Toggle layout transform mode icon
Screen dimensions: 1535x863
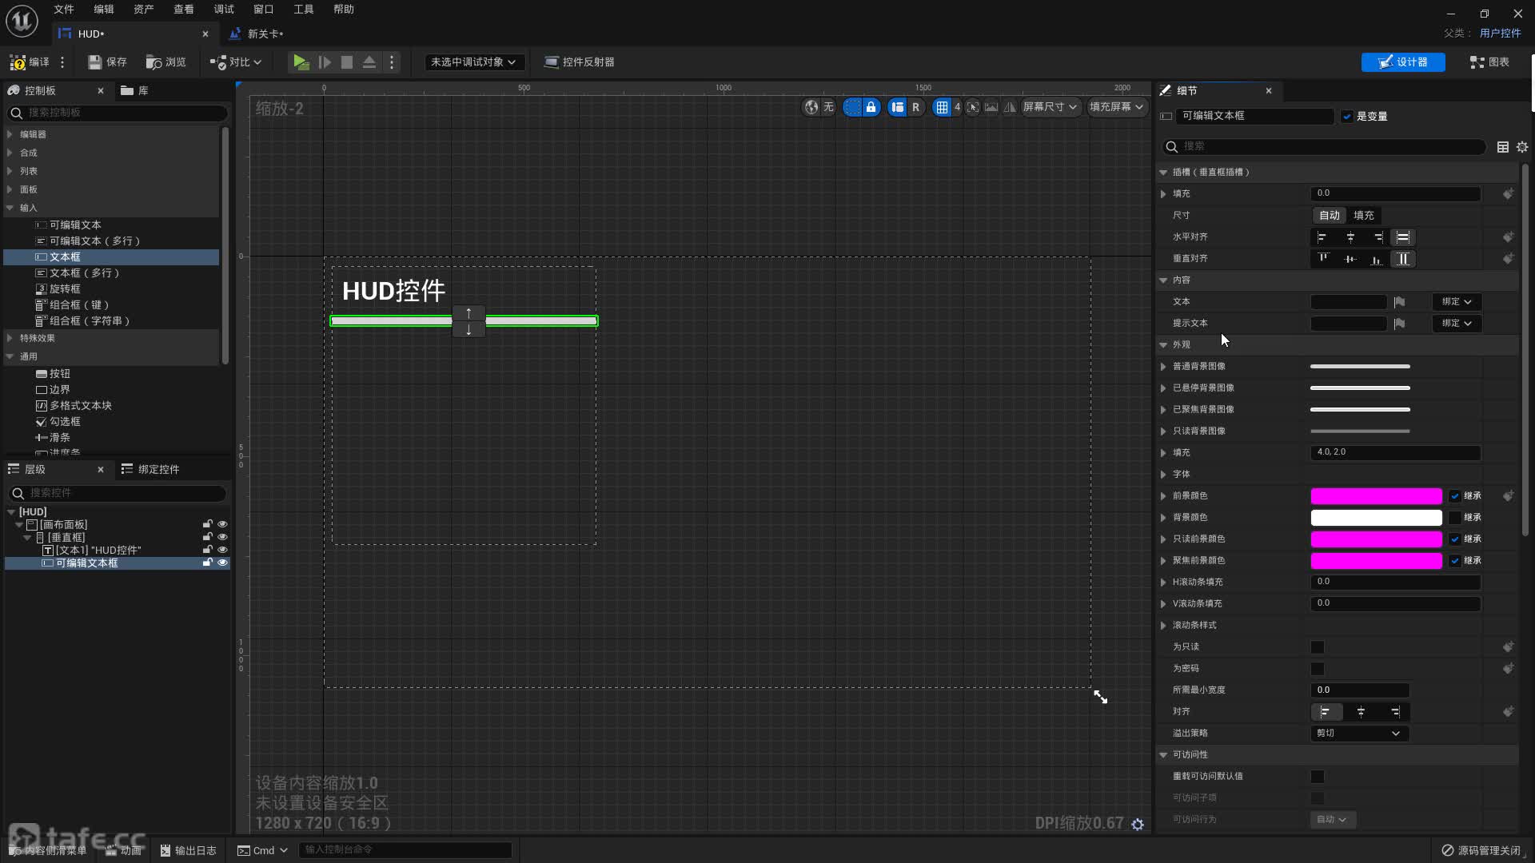click(898, 107)
